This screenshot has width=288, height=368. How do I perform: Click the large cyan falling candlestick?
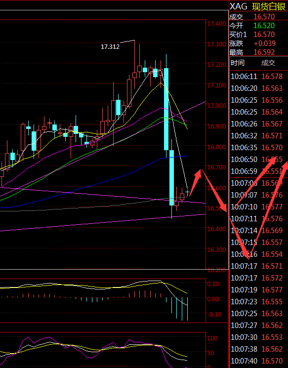click(166, 109)
